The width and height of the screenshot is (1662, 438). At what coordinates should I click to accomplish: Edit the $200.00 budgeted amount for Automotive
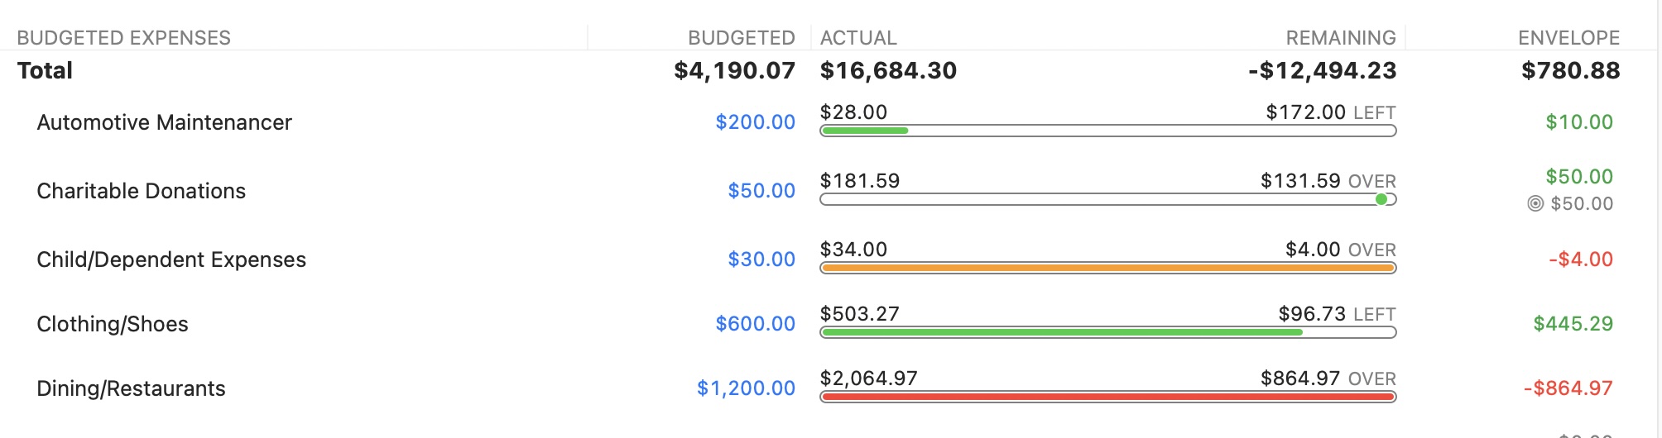[x=755, y=122]
